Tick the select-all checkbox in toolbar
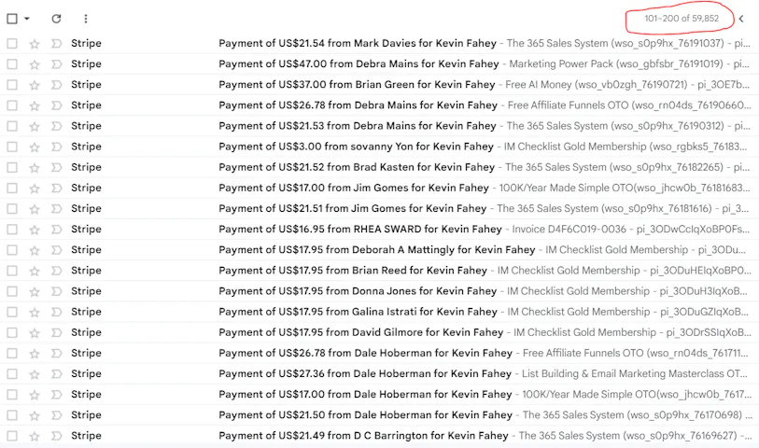 12,19
